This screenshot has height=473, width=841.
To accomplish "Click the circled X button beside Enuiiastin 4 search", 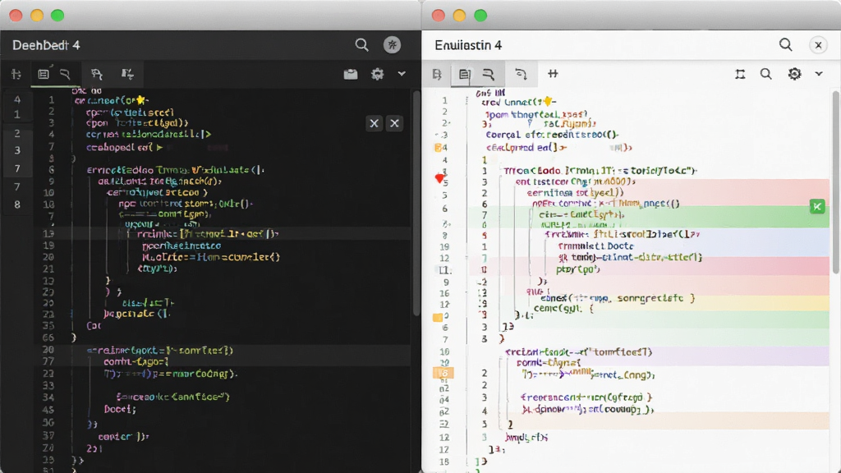I will (x=819, y=46).
